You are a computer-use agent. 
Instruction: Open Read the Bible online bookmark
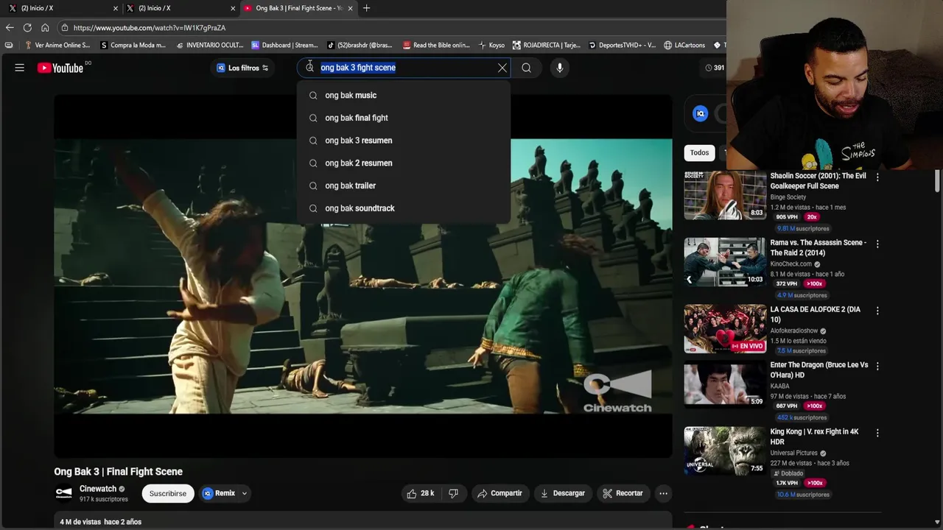(436, 45)
